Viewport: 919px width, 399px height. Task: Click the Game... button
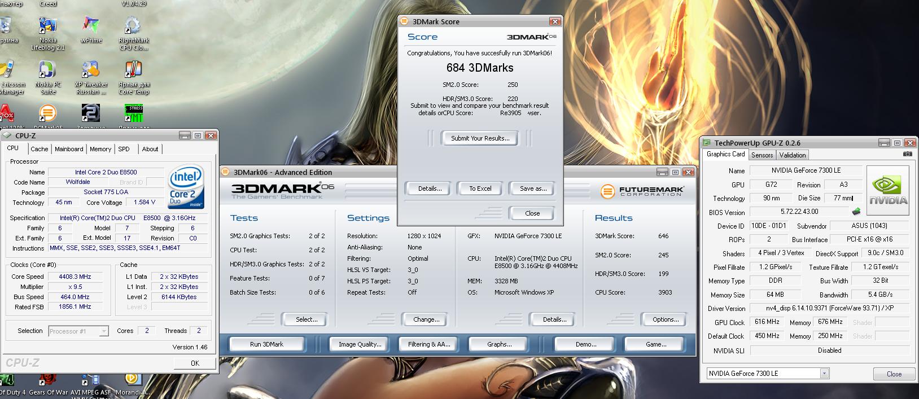(656, 344)
